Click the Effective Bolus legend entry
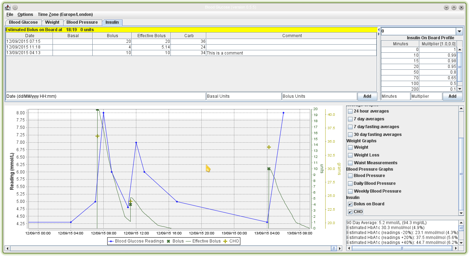The image size is (469, 256). click(x=203, y=241)
